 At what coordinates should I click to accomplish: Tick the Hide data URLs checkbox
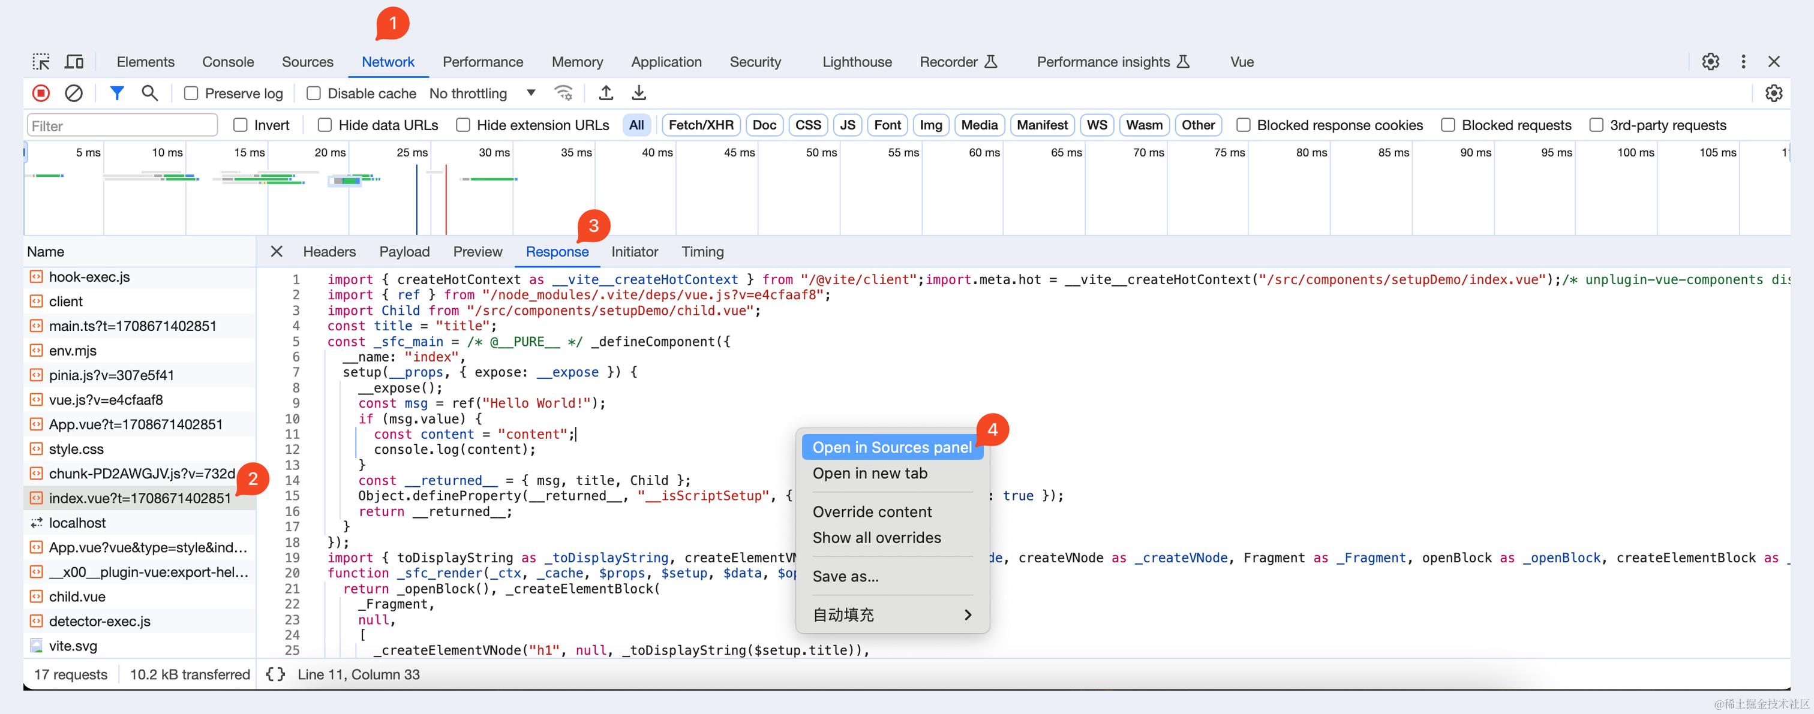click(325, 125)
